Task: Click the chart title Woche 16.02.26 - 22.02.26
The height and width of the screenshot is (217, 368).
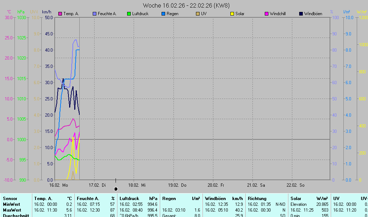Action: (x=186, y=5)
